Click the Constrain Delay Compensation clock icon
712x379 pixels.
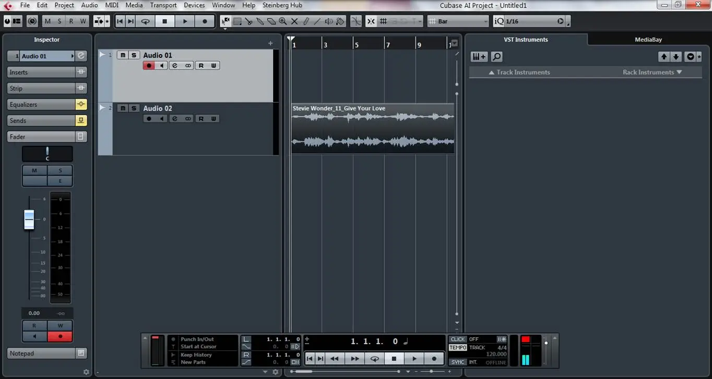tap(32, 21)
